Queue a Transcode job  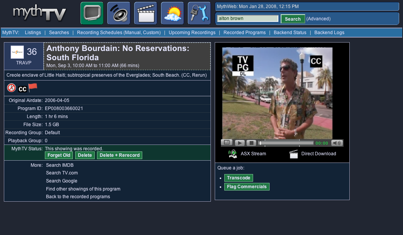[x=239, y=178]
